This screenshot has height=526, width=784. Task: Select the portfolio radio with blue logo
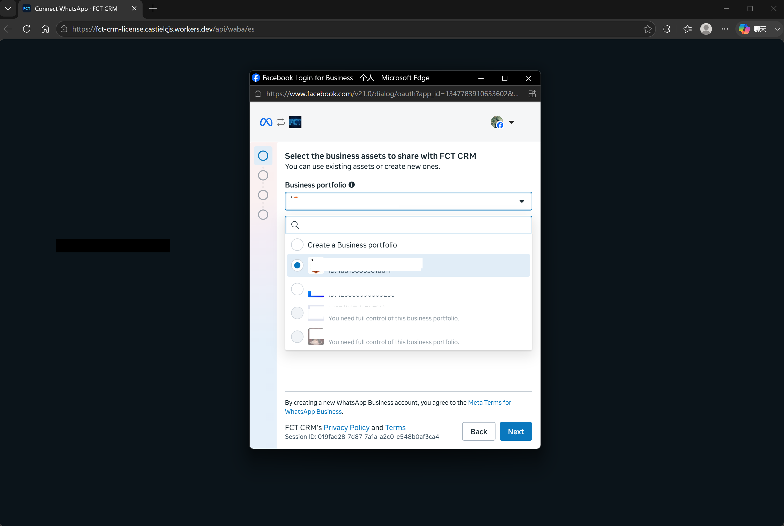point(297,289)
